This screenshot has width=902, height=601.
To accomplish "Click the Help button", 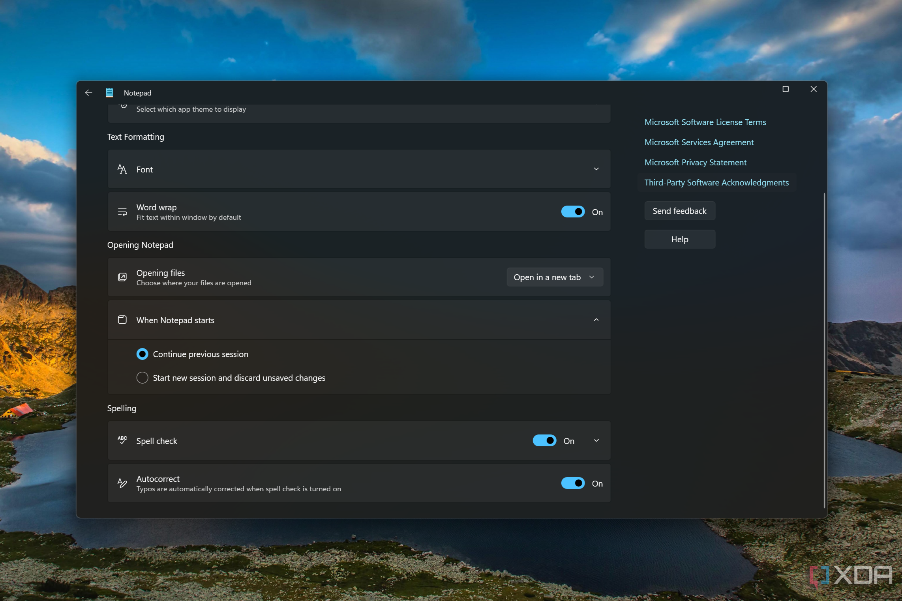I will tap(679, 239).
